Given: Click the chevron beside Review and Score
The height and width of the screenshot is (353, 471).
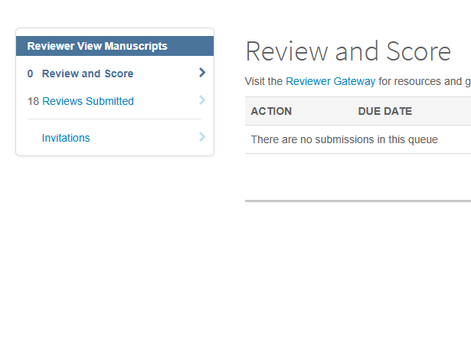Looking at the screenshot, I should (x=202, y=73).
